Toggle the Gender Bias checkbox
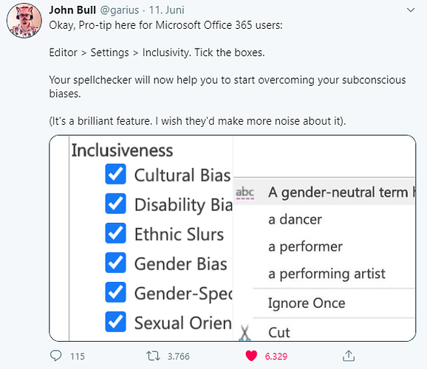The width and height of the screenshot is (427, 369). [x=115, y=263]
